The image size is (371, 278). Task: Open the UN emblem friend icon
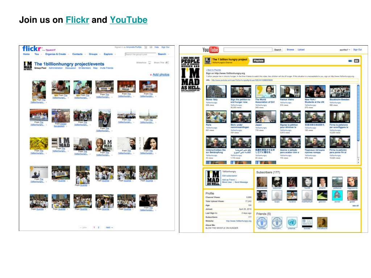click(x=292, y=222)
